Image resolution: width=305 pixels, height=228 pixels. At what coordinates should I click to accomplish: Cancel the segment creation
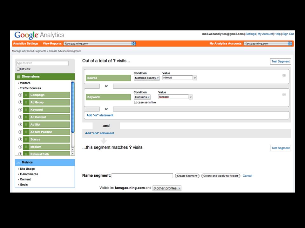(x=247, y=176)
